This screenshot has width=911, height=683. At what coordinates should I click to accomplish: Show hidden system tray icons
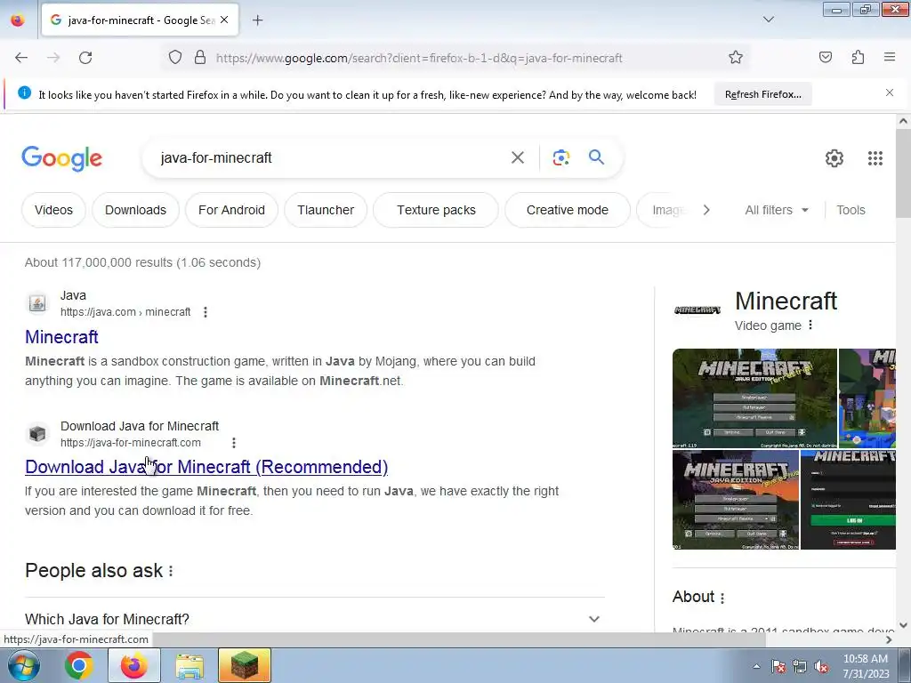[756, 666]
